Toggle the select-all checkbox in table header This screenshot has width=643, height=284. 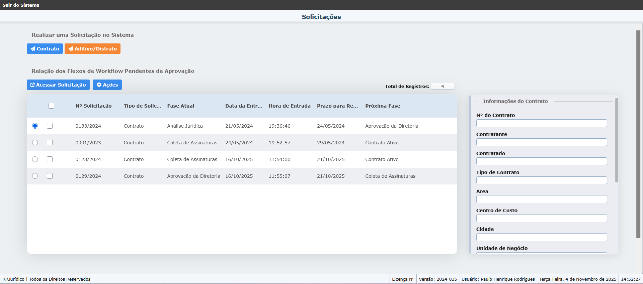(x=51, y=106)
